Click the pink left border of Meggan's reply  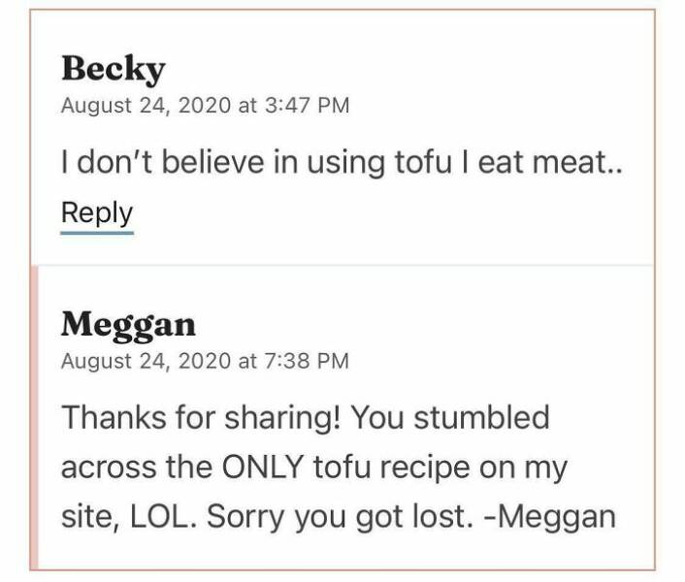click(x=35, y=417)
